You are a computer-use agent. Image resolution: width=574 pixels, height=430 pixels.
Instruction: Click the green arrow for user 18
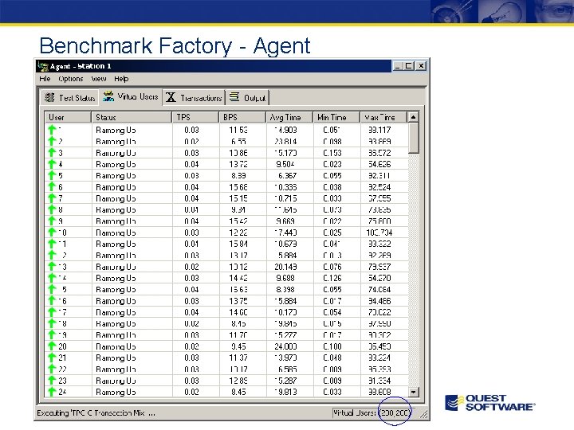pos(52,323)
